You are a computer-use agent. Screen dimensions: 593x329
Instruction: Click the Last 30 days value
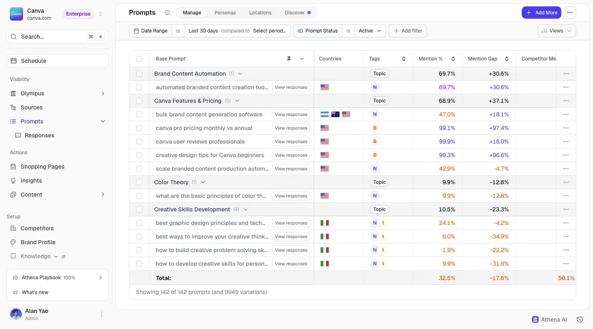point(203,31)
